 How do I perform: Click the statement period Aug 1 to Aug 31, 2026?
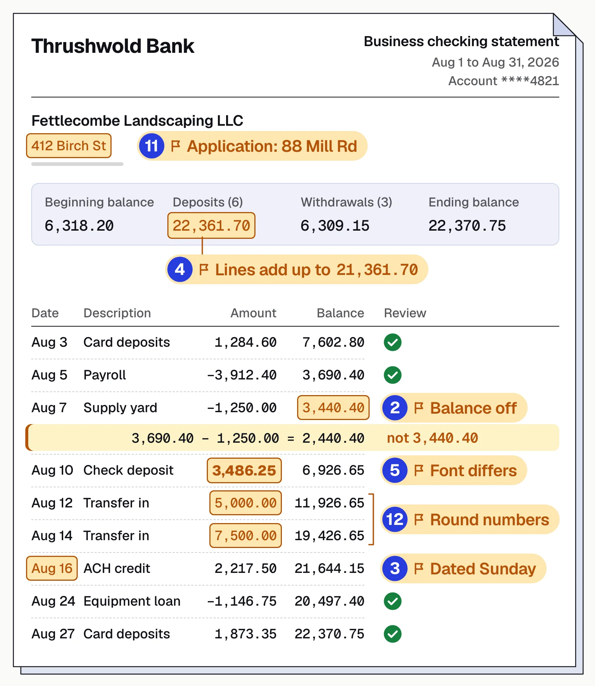click(495, 62)
